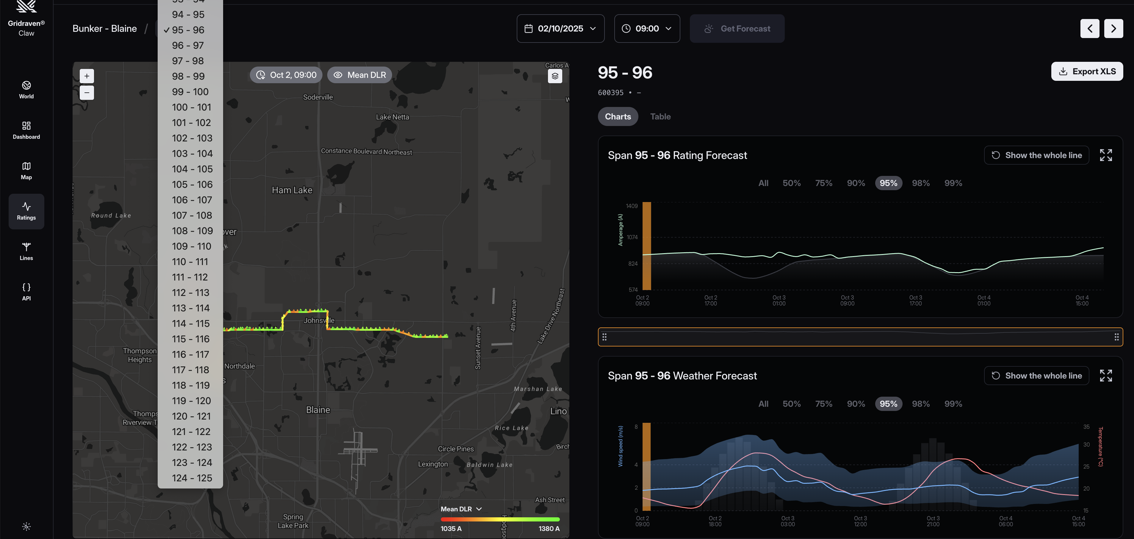Show the whole line for Weather Forecast
Image resolution: width=1134 pixels, height=539 pixels.
click(x=1036, y=376)
